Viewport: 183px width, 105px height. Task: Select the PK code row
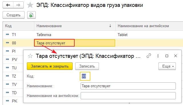pyautogui.click(x=15, y=101)
